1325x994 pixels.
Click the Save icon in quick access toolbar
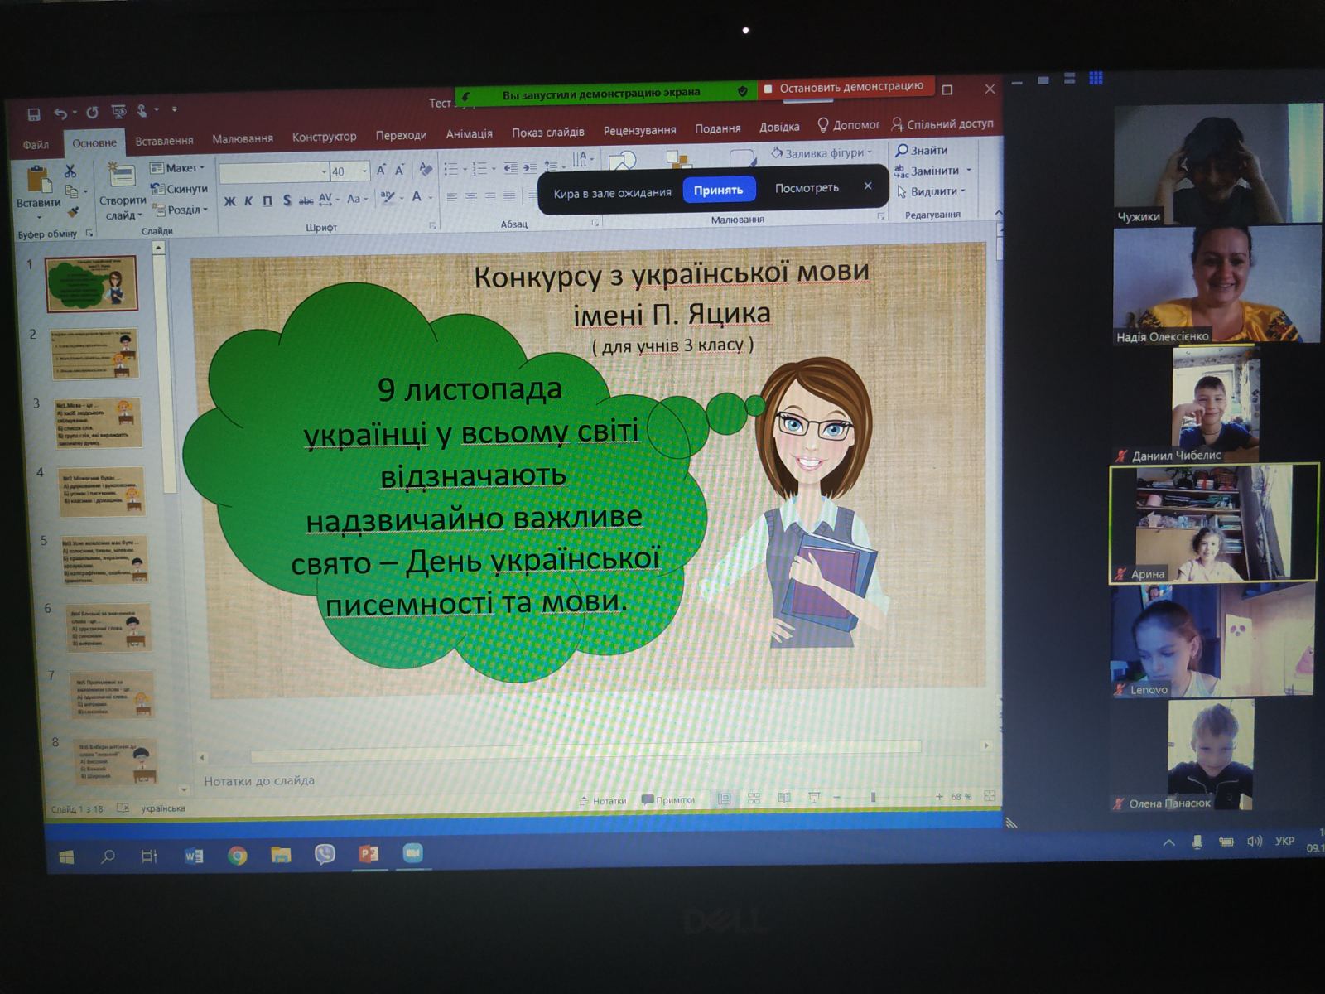click(x=34, y=114)
